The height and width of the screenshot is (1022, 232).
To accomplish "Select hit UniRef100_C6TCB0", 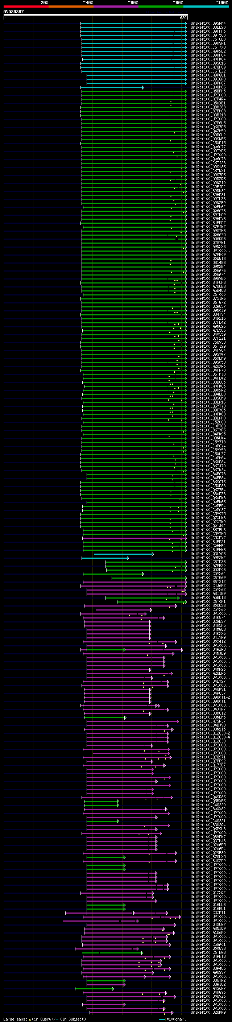I will [x=208, y=39].
